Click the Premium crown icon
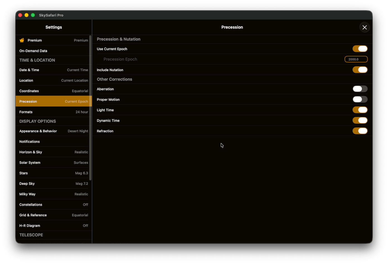This screenshot has width=388, height=264. click(x=22, y=40)
